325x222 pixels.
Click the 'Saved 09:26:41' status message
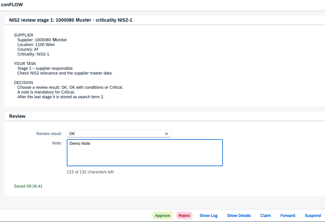coord(28,186)
